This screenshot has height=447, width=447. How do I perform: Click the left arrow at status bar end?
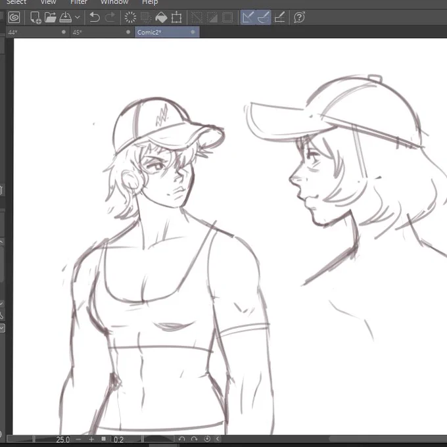[218, 439]
